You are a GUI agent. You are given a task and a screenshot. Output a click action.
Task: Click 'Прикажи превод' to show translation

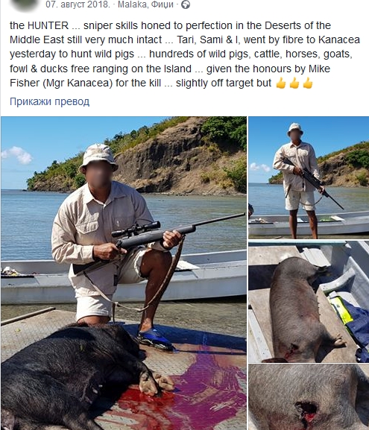click(x=50, y=101)
